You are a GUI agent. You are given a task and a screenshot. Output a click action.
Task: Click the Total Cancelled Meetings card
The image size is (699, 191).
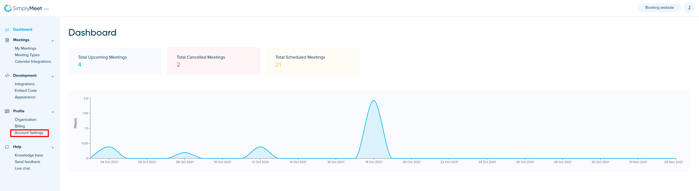point(213,61)
